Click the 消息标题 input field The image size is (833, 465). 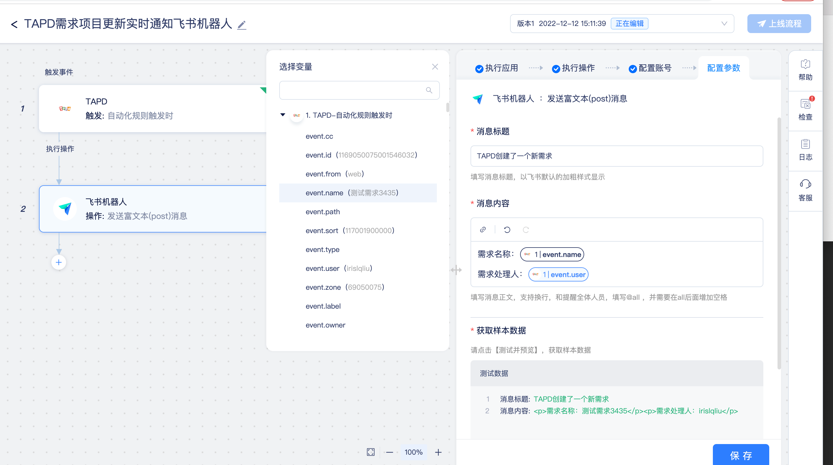click(x=616, y=156)
